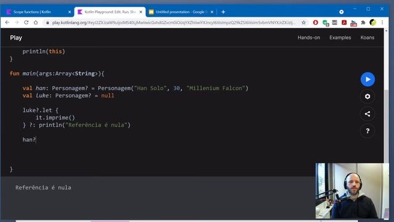Viewport: 394px width, 222px height.
Task: Click the fun main declaration line
Action: [57, 73]
